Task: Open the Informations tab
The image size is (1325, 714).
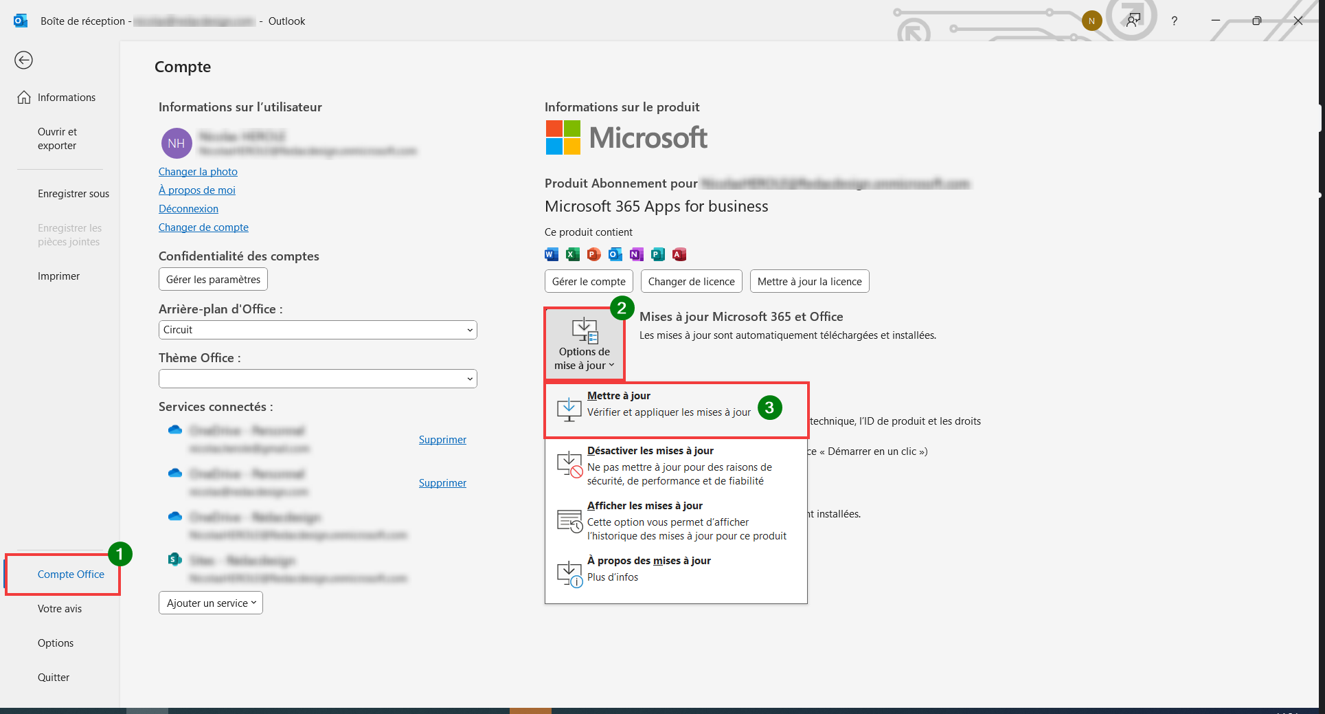Action: point(60,98)
